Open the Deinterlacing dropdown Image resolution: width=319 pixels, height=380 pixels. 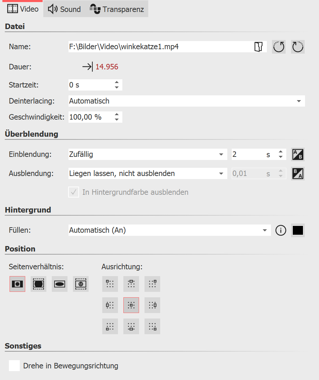299,101
